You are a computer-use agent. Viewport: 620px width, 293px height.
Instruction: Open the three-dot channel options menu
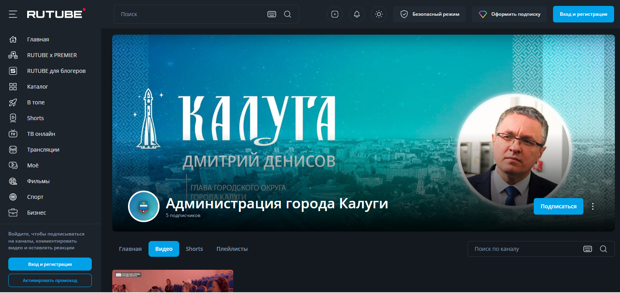click(x=592, y=206)
